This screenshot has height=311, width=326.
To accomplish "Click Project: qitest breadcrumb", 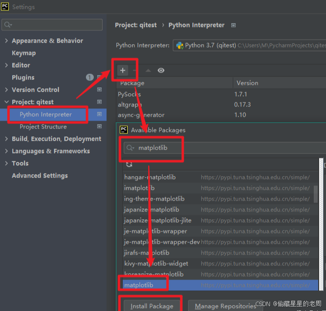I will (x=136, y=25).
